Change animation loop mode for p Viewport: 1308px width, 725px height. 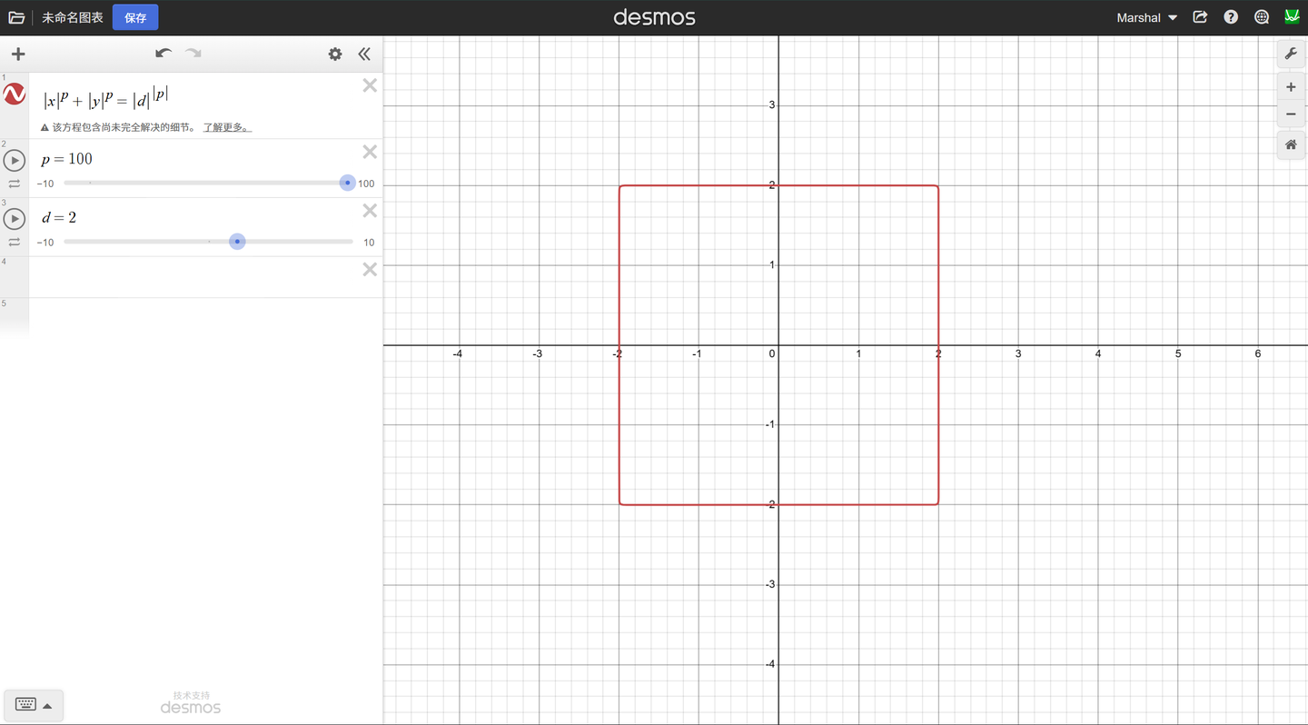(x=15, y=184)
